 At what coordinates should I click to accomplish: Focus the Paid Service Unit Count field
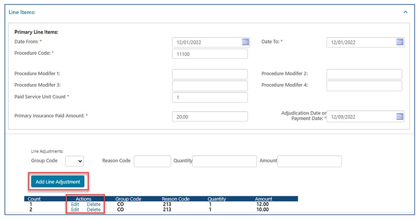(x=210, y=97)
